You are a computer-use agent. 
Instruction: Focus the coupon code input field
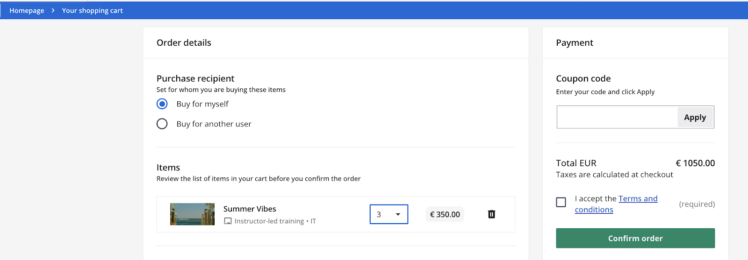(x=617, y=117)
